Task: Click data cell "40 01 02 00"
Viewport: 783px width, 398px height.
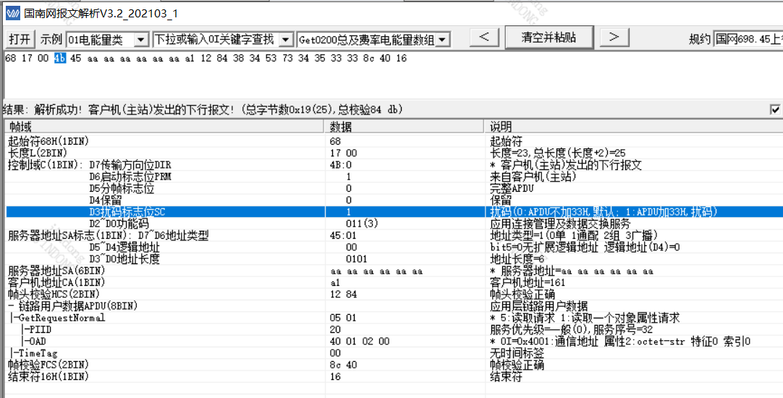Action: [x=360, y=341]
